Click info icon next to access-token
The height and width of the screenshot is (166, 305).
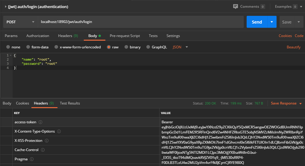pyautogui.click(x=40, y=122)
